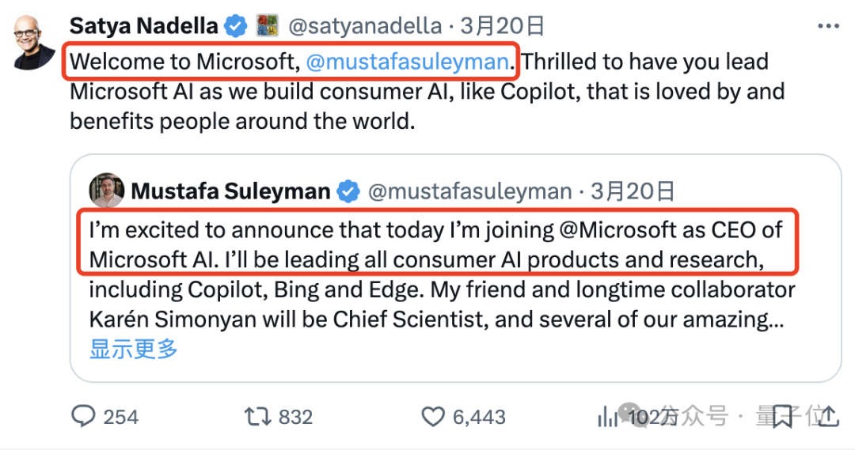Click the share post icon
855x450 pixels.
coord(827,416)
